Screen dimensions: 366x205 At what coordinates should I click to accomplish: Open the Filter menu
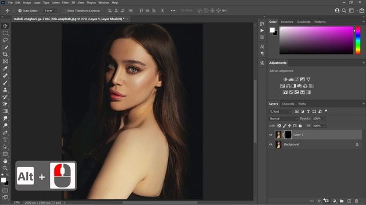[65, 2]
